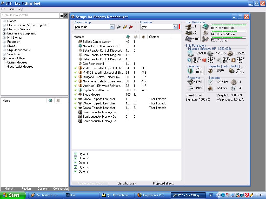
Task: Click the module search text field
Action: coord(30,15)
